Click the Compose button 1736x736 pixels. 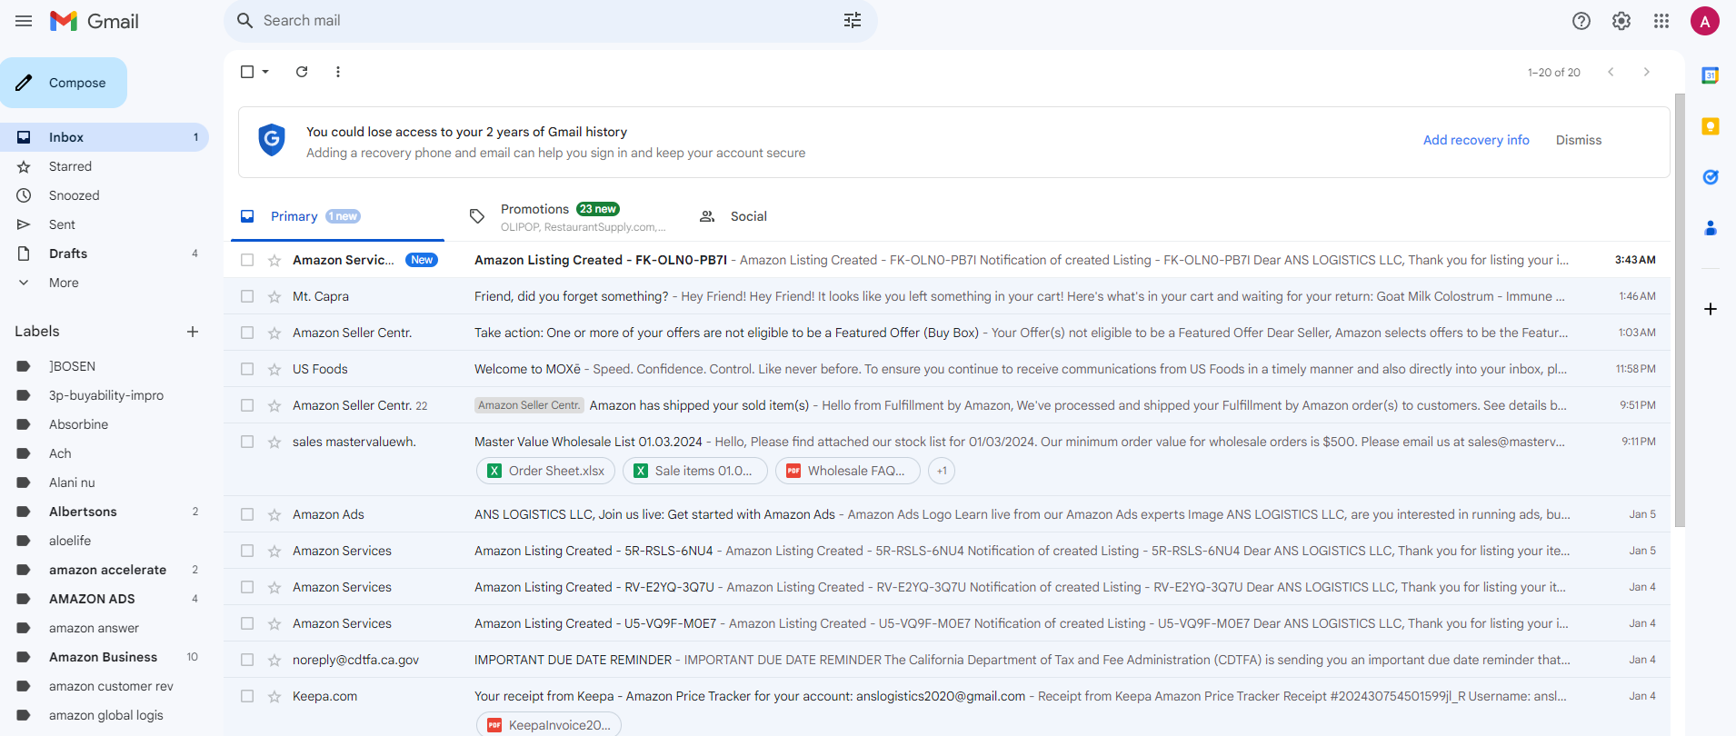pyautogui.click(x=64, y=83)
